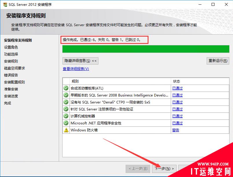
Task: Click 上一步(B) button
Action: point(138,169)
